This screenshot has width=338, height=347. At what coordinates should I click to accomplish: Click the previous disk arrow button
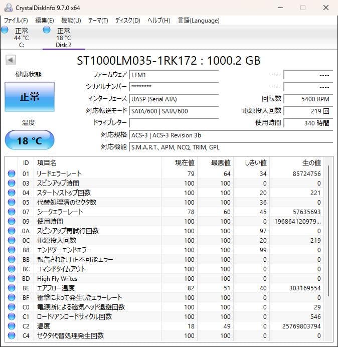[x=10, y=60]
